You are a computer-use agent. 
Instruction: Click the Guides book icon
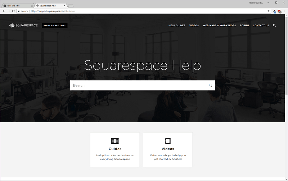click(x=115, y=141)
